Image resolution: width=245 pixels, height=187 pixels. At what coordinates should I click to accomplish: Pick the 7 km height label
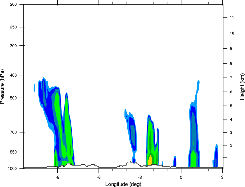[x=231, y=78]
